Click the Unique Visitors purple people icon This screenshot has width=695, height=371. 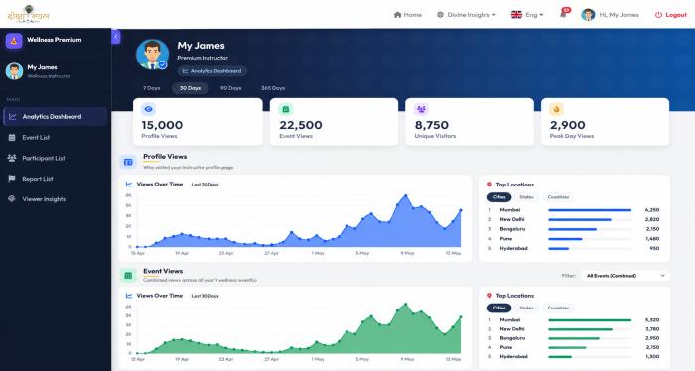pyautogui.click(x=421, y=109)
